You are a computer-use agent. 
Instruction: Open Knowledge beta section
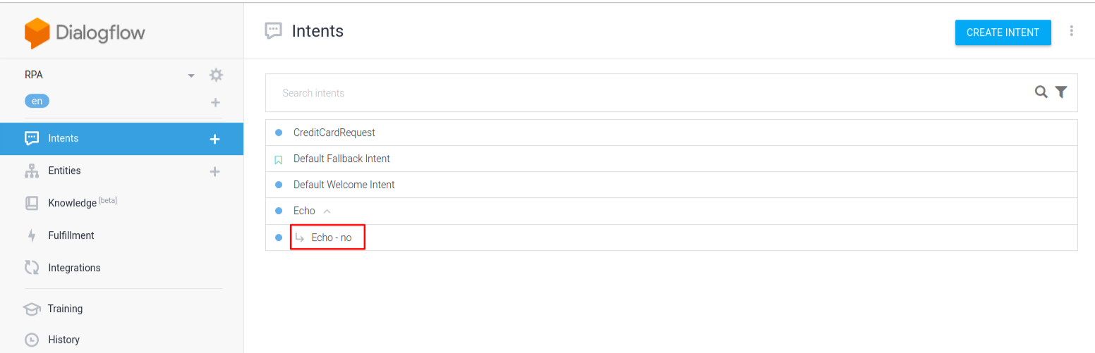click(x=72, y=203)
